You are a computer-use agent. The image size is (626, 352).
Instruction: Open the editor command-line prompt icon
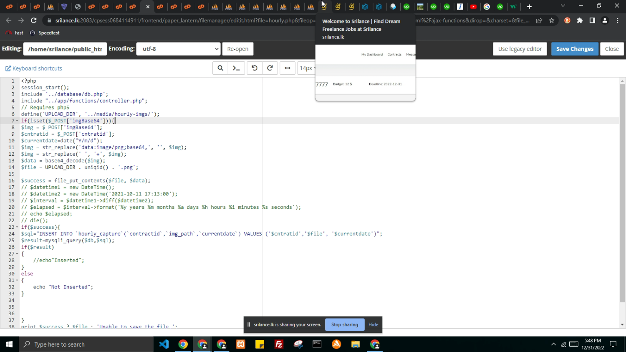[x=236, y=68]
